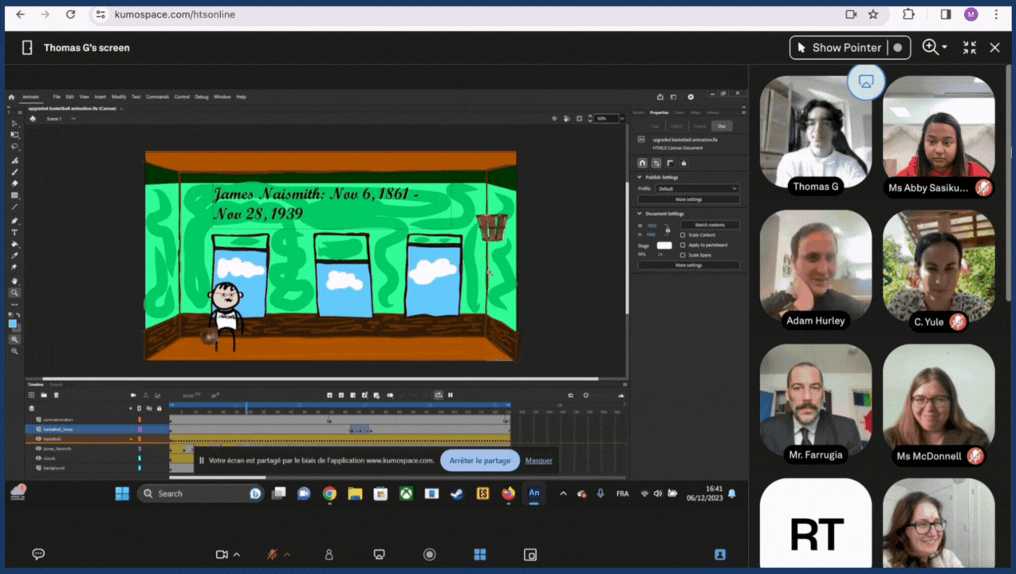Screen dimensions: 1016x574
Task: Click the white Stage color swatch
Action: [x=664, y=246]
